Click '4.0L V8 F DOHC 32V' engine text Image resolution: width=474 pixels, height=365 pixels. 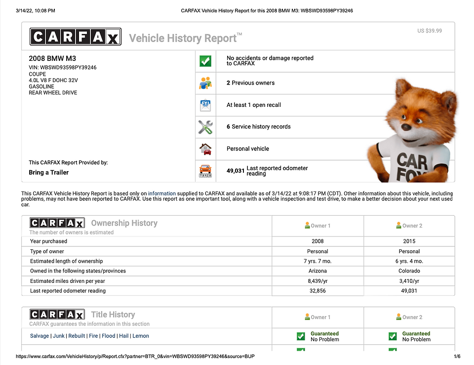coord(53,80)
